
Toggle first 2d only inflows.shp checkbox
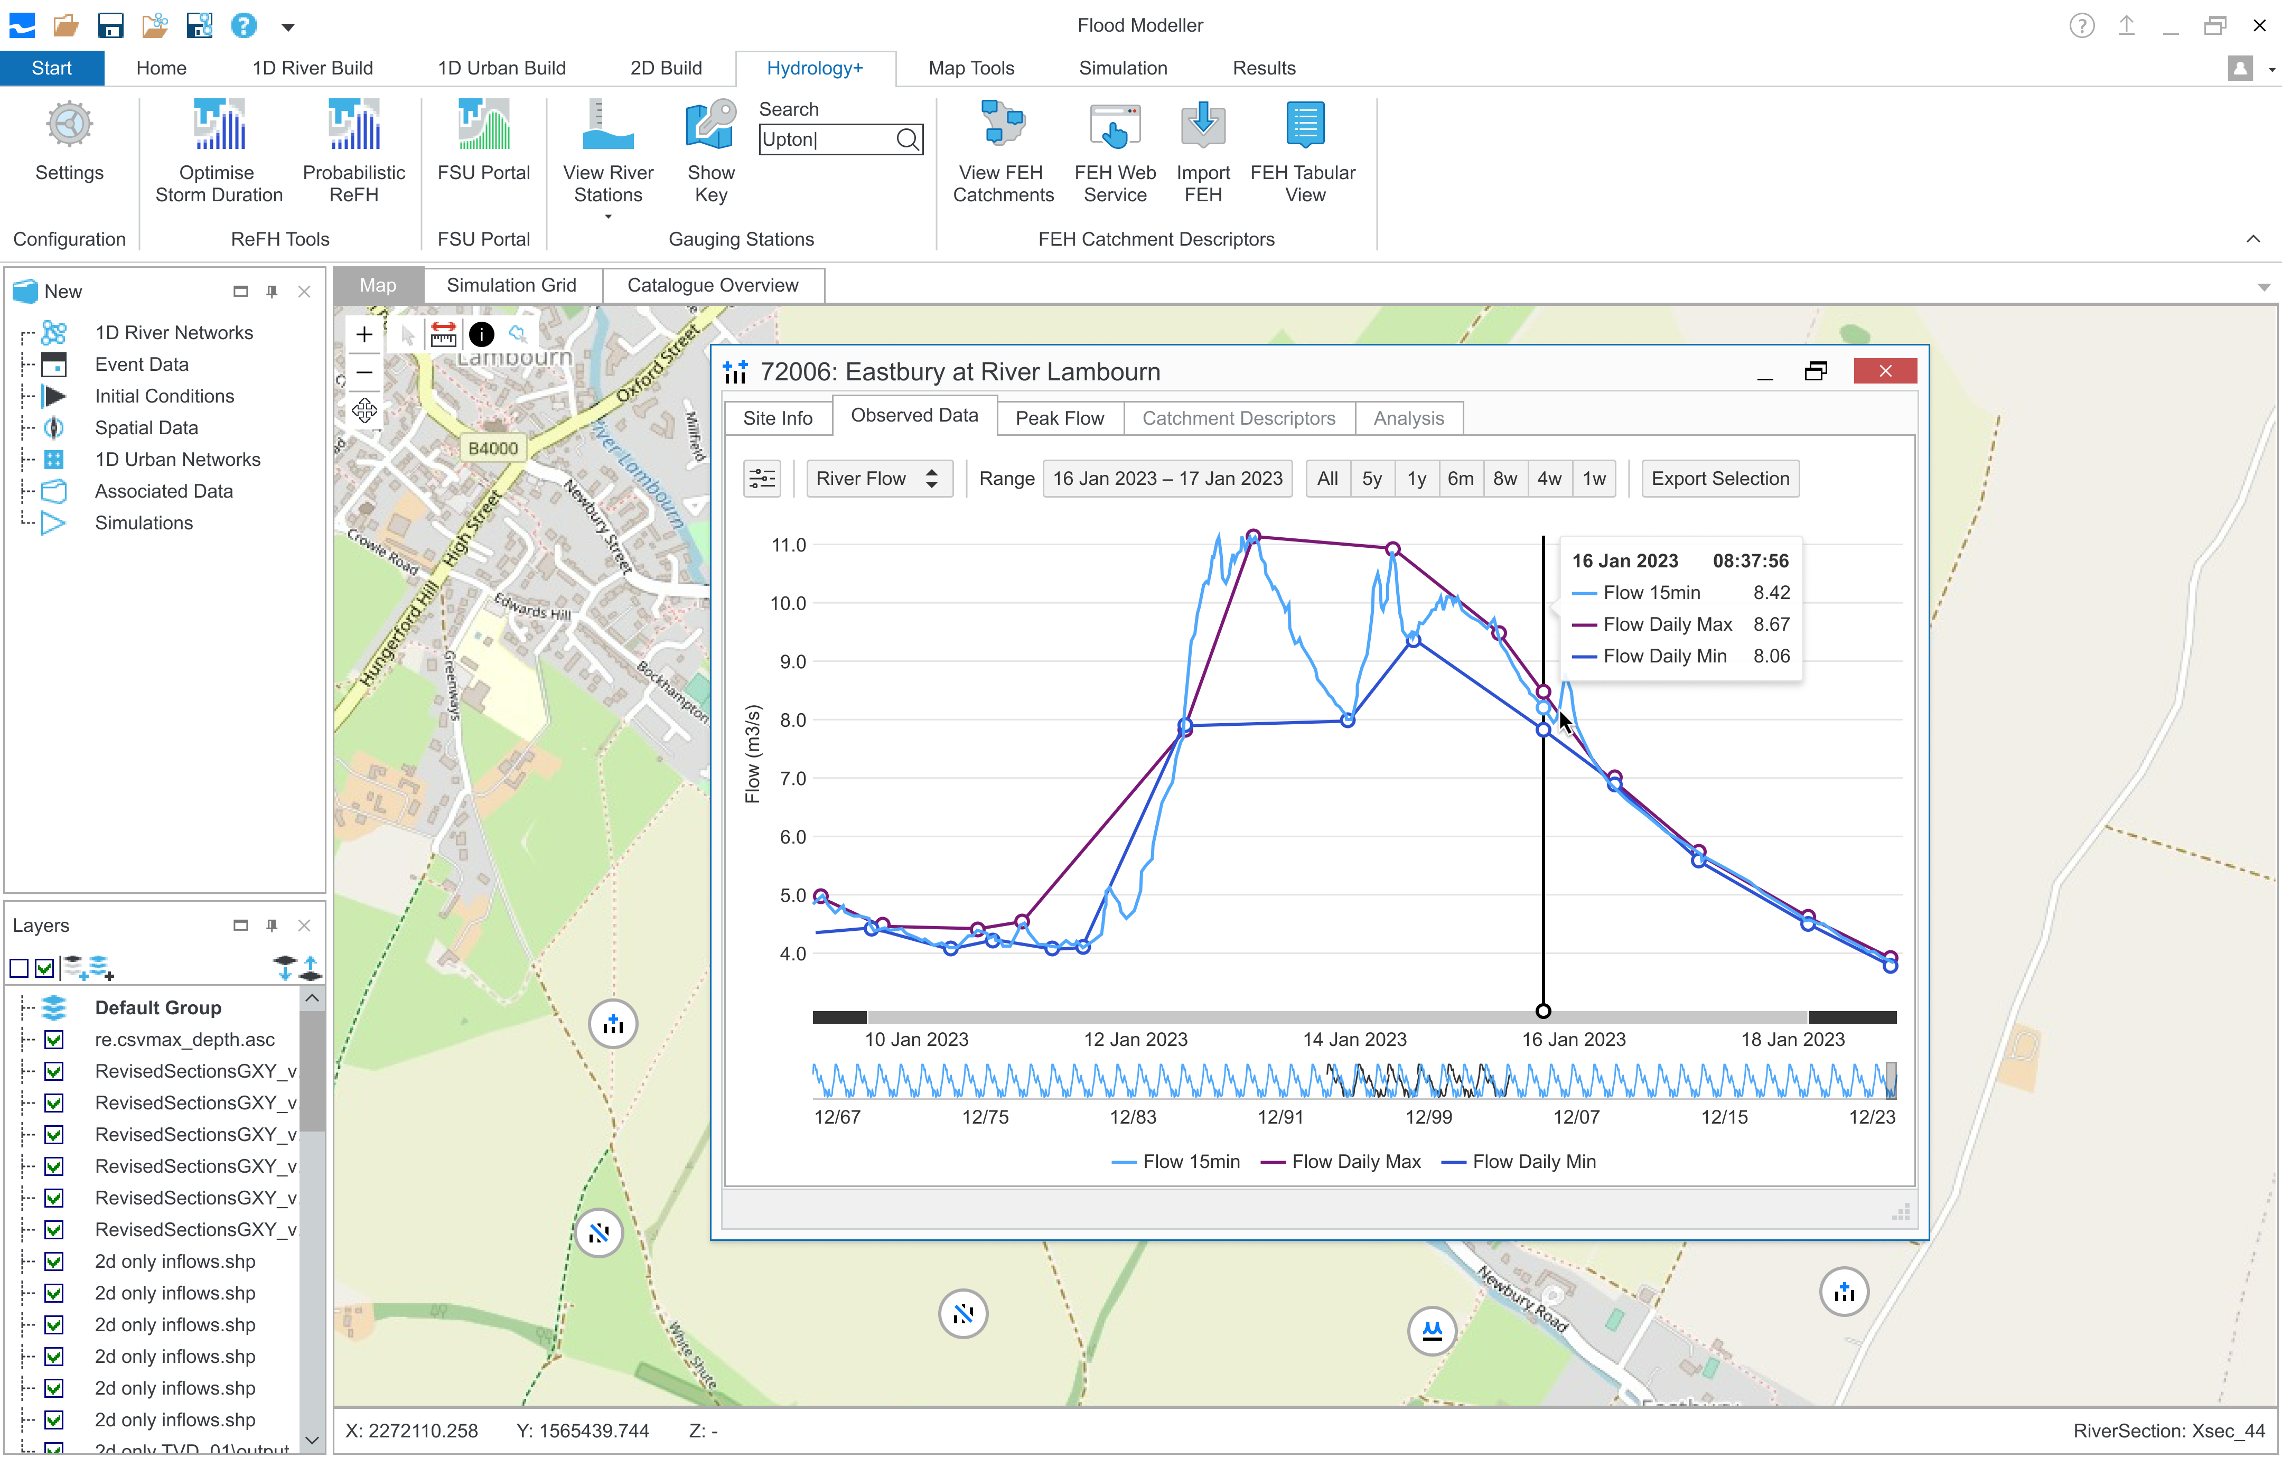[54, 1262]
